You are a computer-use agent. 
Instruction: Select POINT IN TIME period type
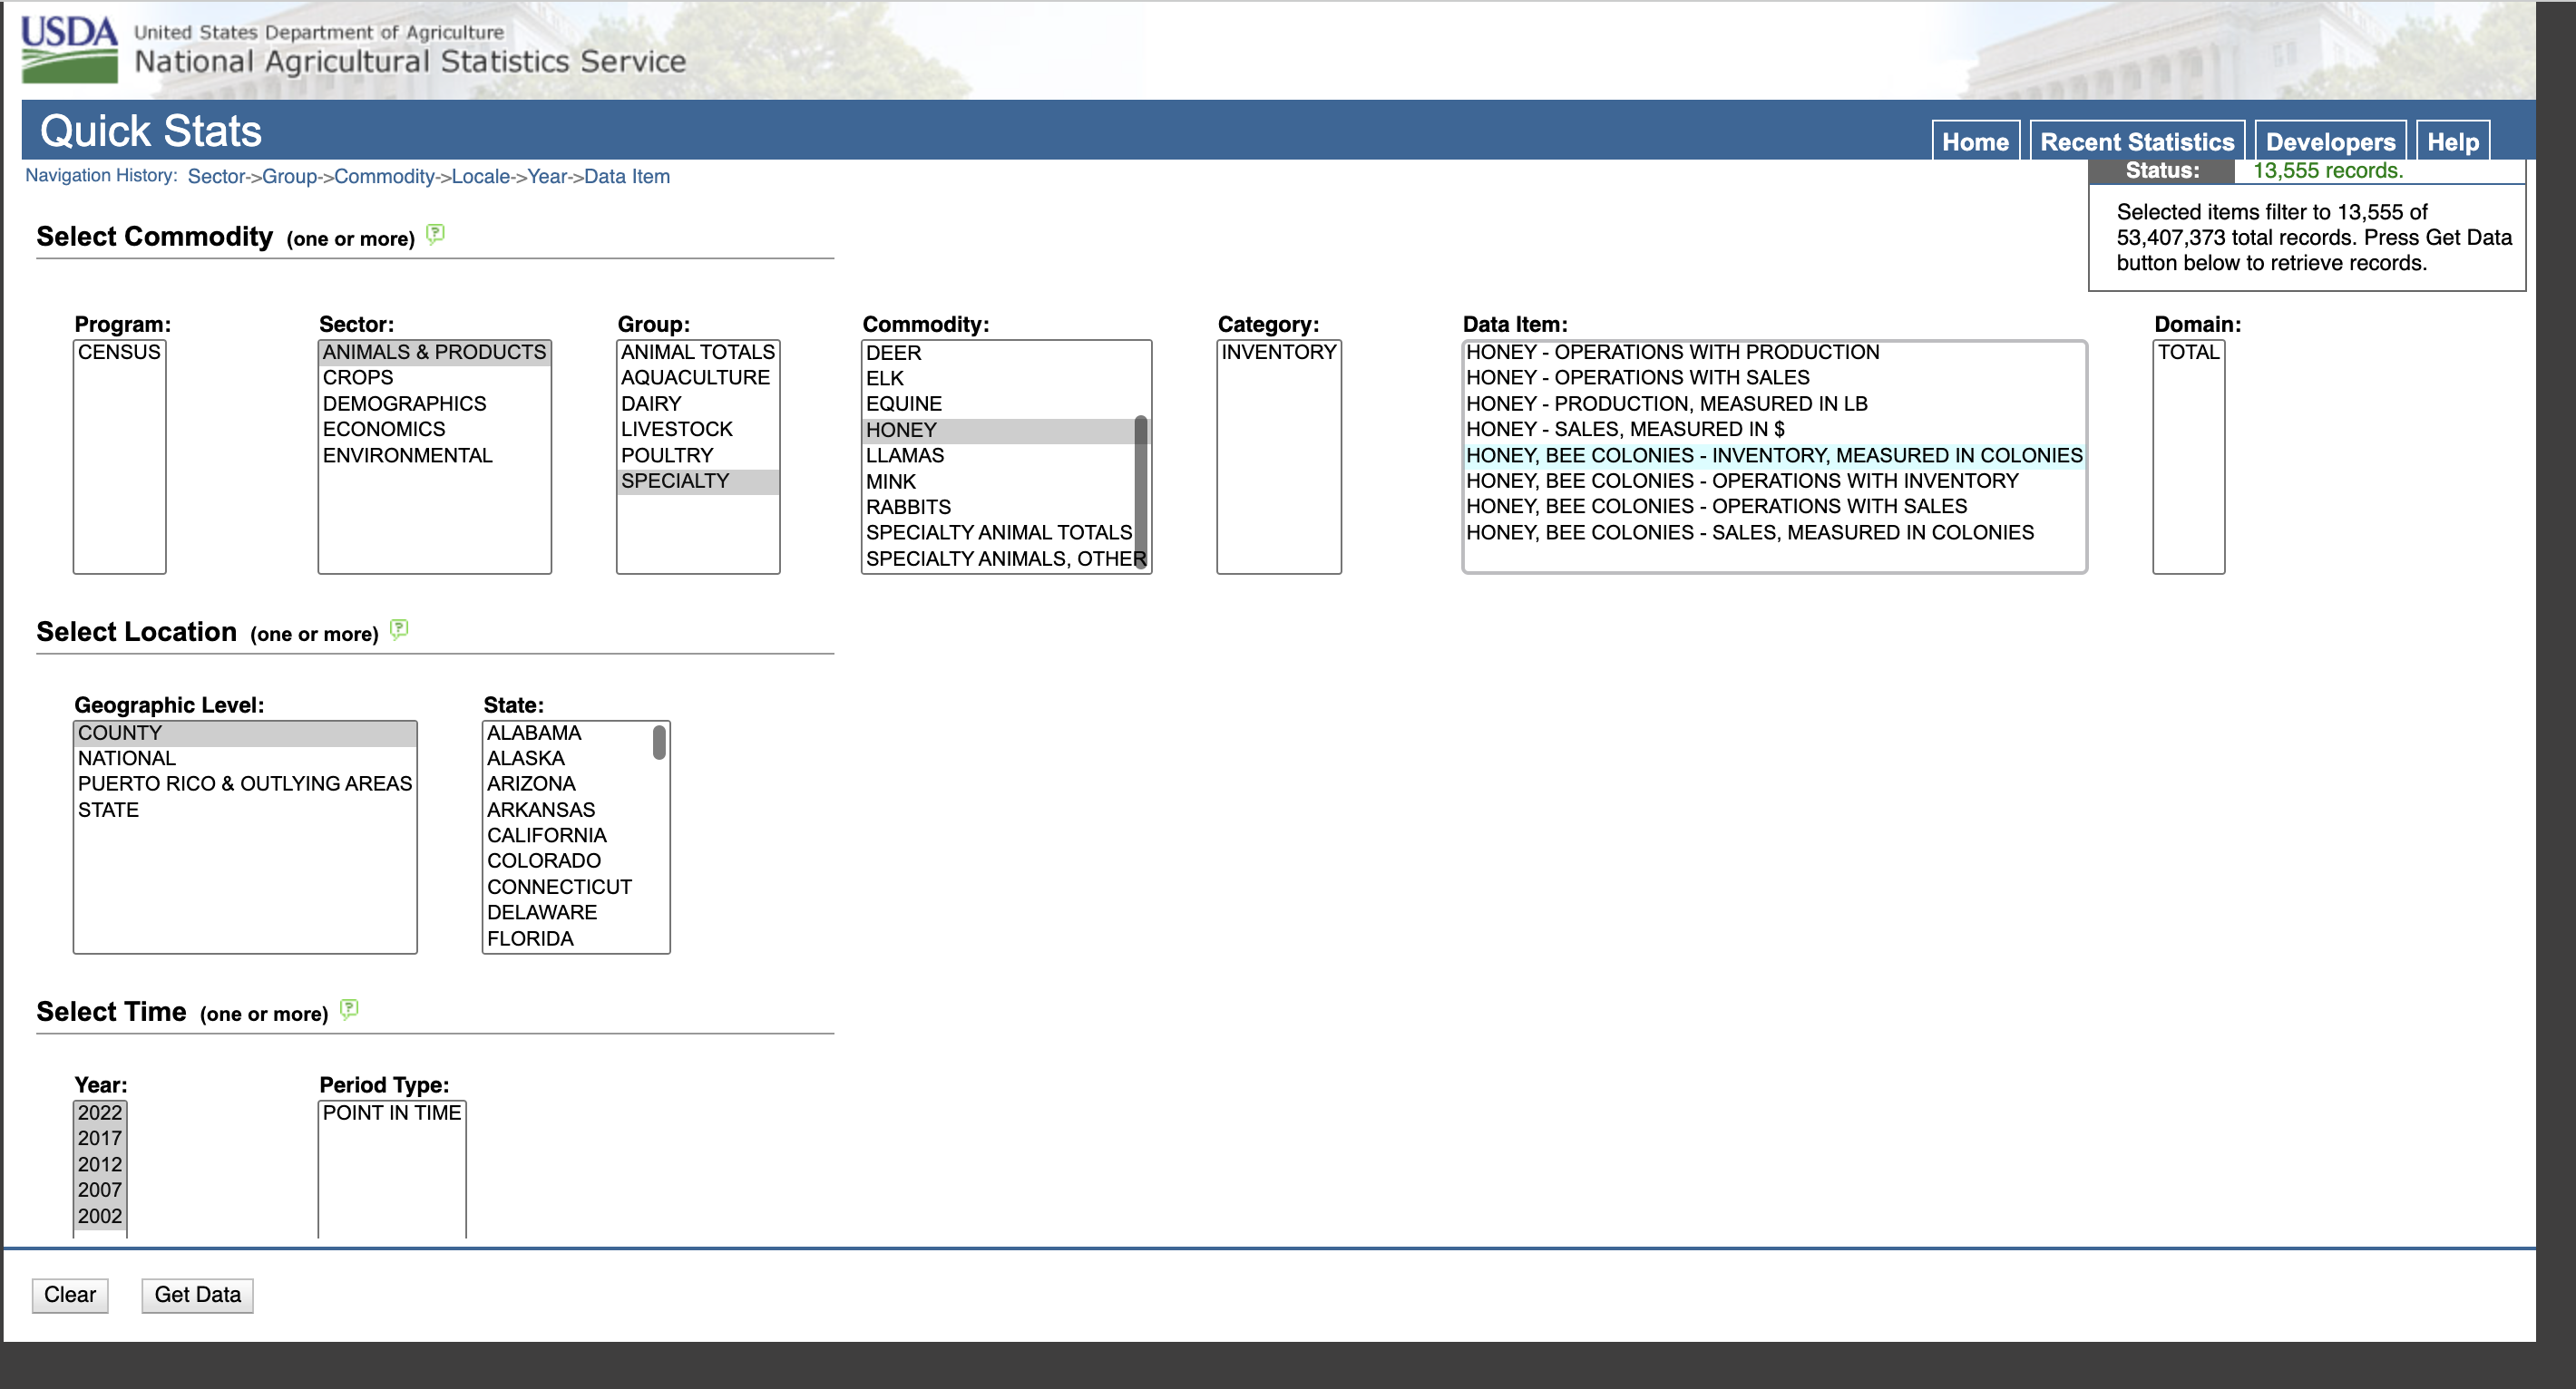[392, 1113]
